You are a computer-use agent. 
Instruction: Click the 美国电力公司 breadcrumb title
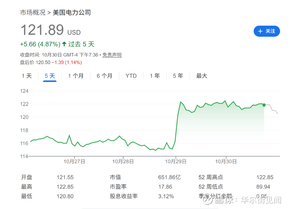(72, 12)
